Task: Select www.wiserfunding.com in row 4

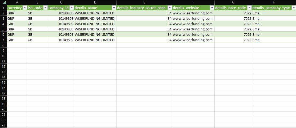Action: click(193, 24)
